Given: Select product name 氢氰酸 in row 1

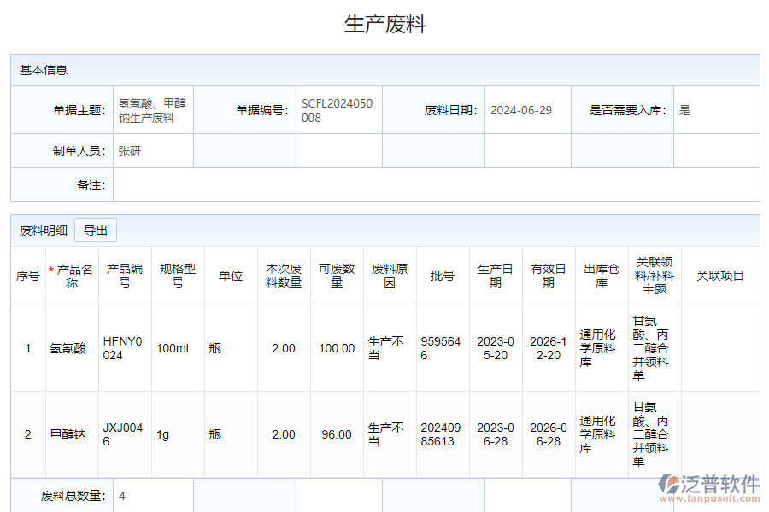Looking at the screenshot, I should point(67,349).
